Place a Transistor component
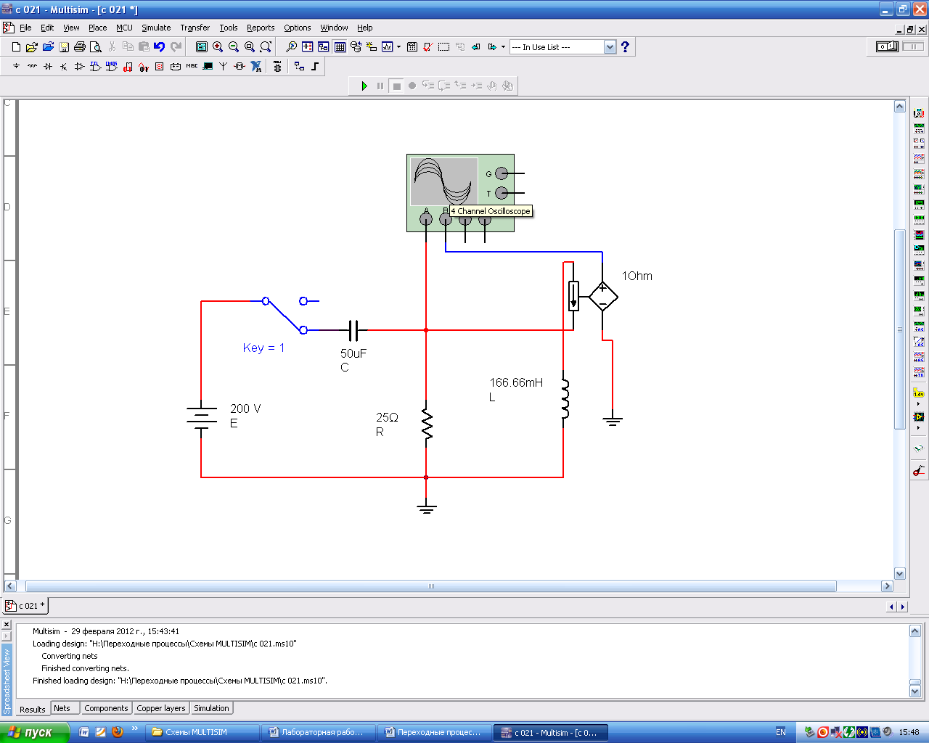The height and width of the screenshot is (743, 929). tap(64, 66)
